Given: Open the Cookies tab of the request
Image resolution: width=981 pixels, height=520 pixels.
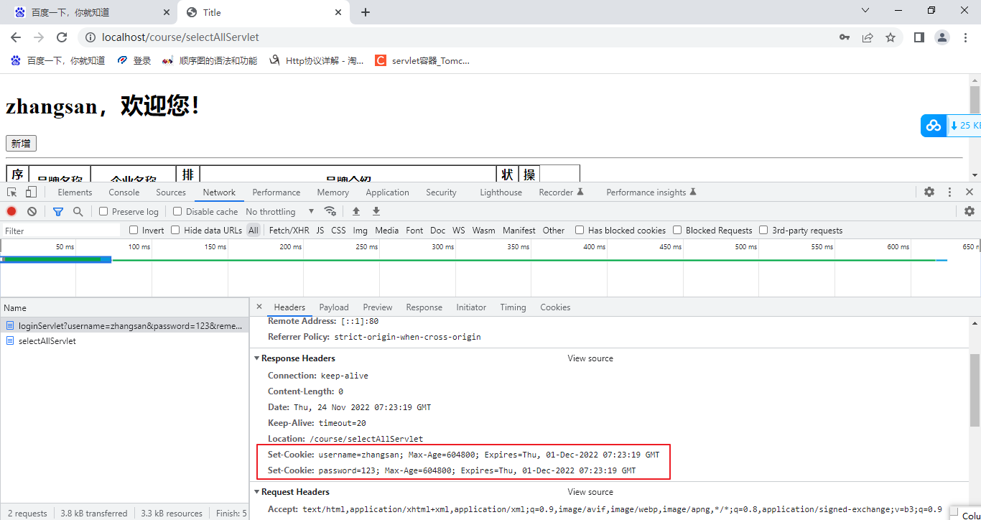Looking at the screenshot, I should click(555, 307).
